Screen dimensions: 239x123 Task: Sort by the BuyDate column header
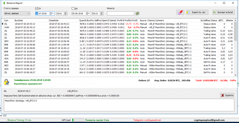click(31, 20)
